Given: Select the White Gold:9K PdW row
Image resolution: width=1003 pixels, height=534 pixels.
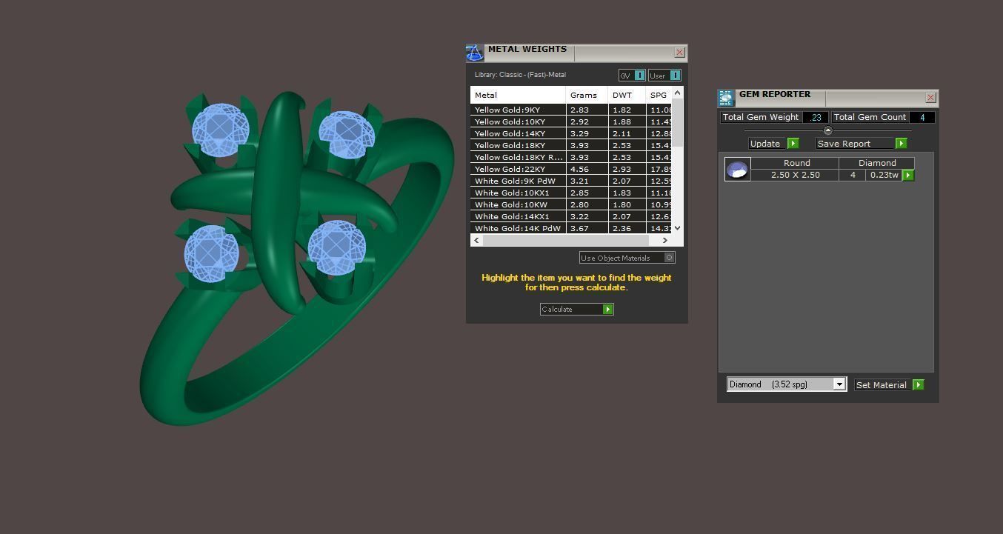Looking at the screenshot, I should pos(570,181).
